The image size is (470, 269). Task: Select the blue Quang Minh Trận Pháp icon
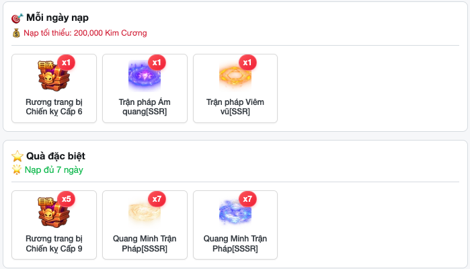tap(235, 213)
